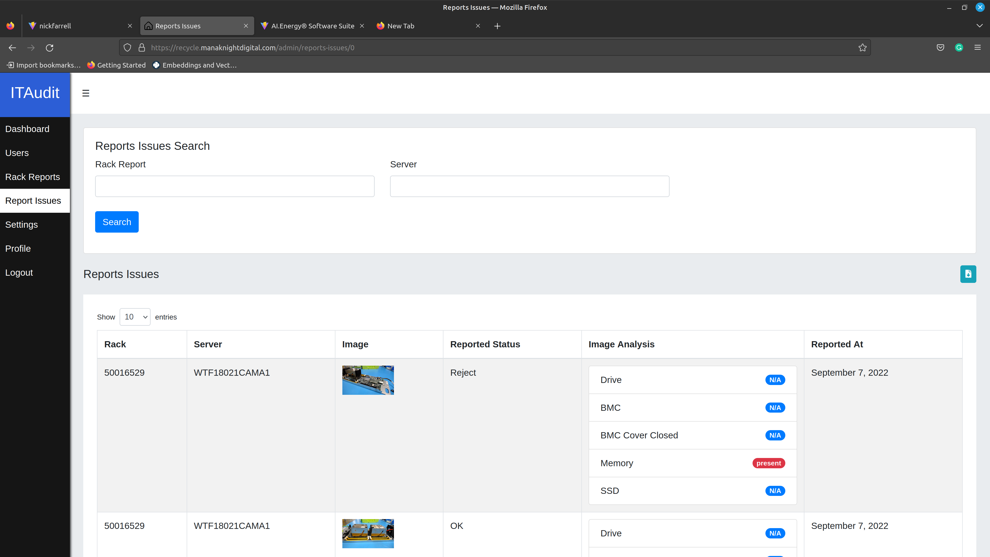This screenshot has width=990, height=557.
Task: Open the list all tabs chevron
Action: [979, 26]
